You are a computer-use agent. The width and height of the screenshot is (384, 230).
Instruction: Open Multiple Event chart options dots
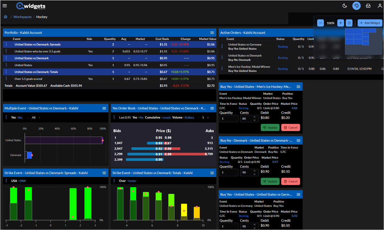pos(6,117)
